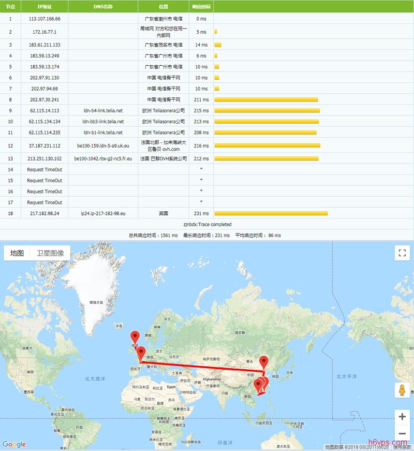Zoom out the map with minus button

pyautogui.click(x=402, y=433)
